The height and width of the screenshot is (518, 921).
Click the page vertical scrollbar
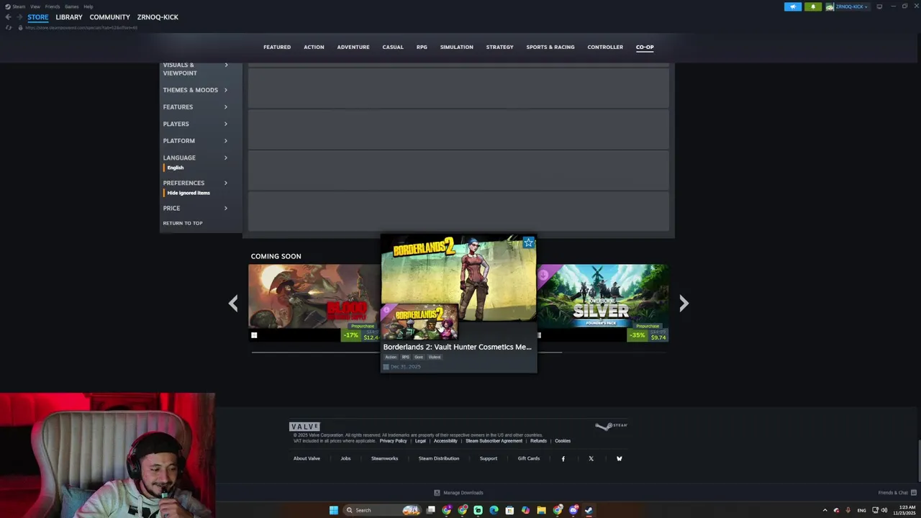(x=918, y=460)
